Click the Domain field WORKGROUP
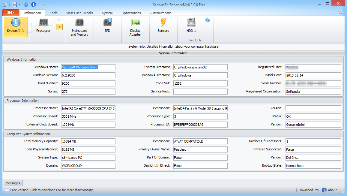Image resolution: width=347 pixels, height=196 pixels. (x=88, y=166)
